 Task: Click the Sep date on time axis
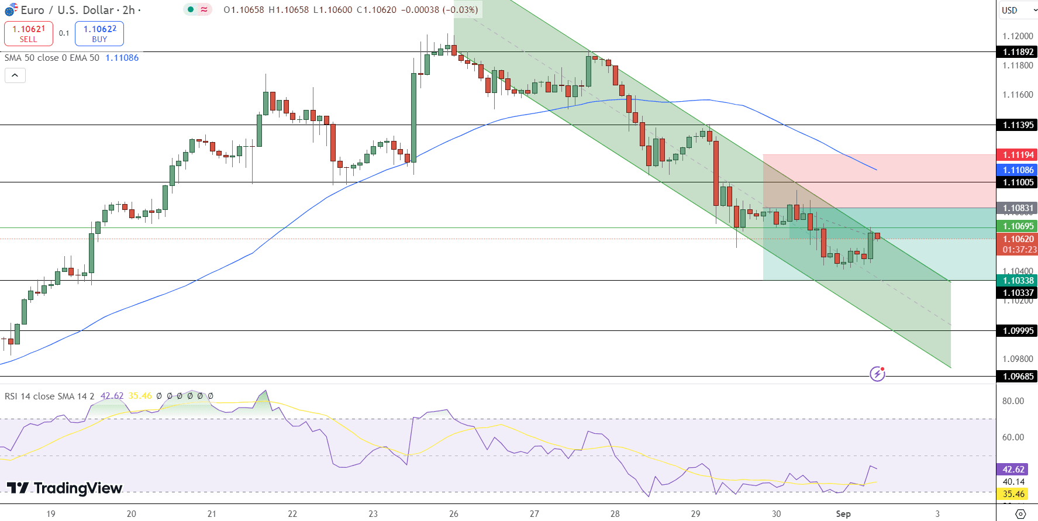click(x=843, y=514)
